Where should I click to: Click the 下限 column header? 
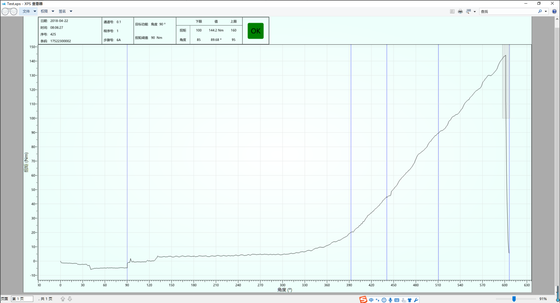click(199, 21)
